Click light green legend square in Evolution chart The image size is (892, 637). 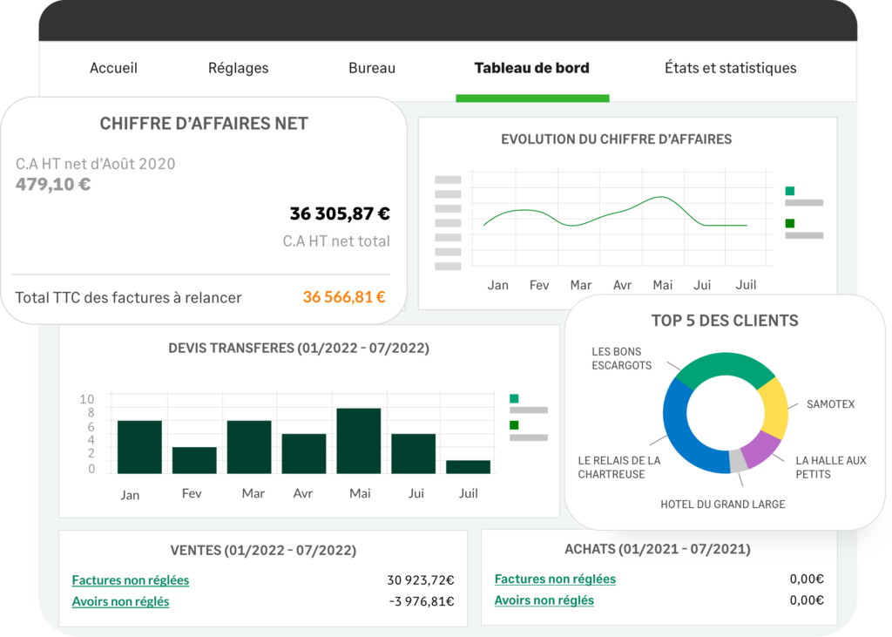pyautogui.click(x=789, y=191)
